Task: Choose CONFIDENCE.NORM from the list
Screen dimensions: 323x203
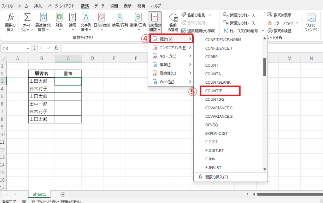Action: 223,39
